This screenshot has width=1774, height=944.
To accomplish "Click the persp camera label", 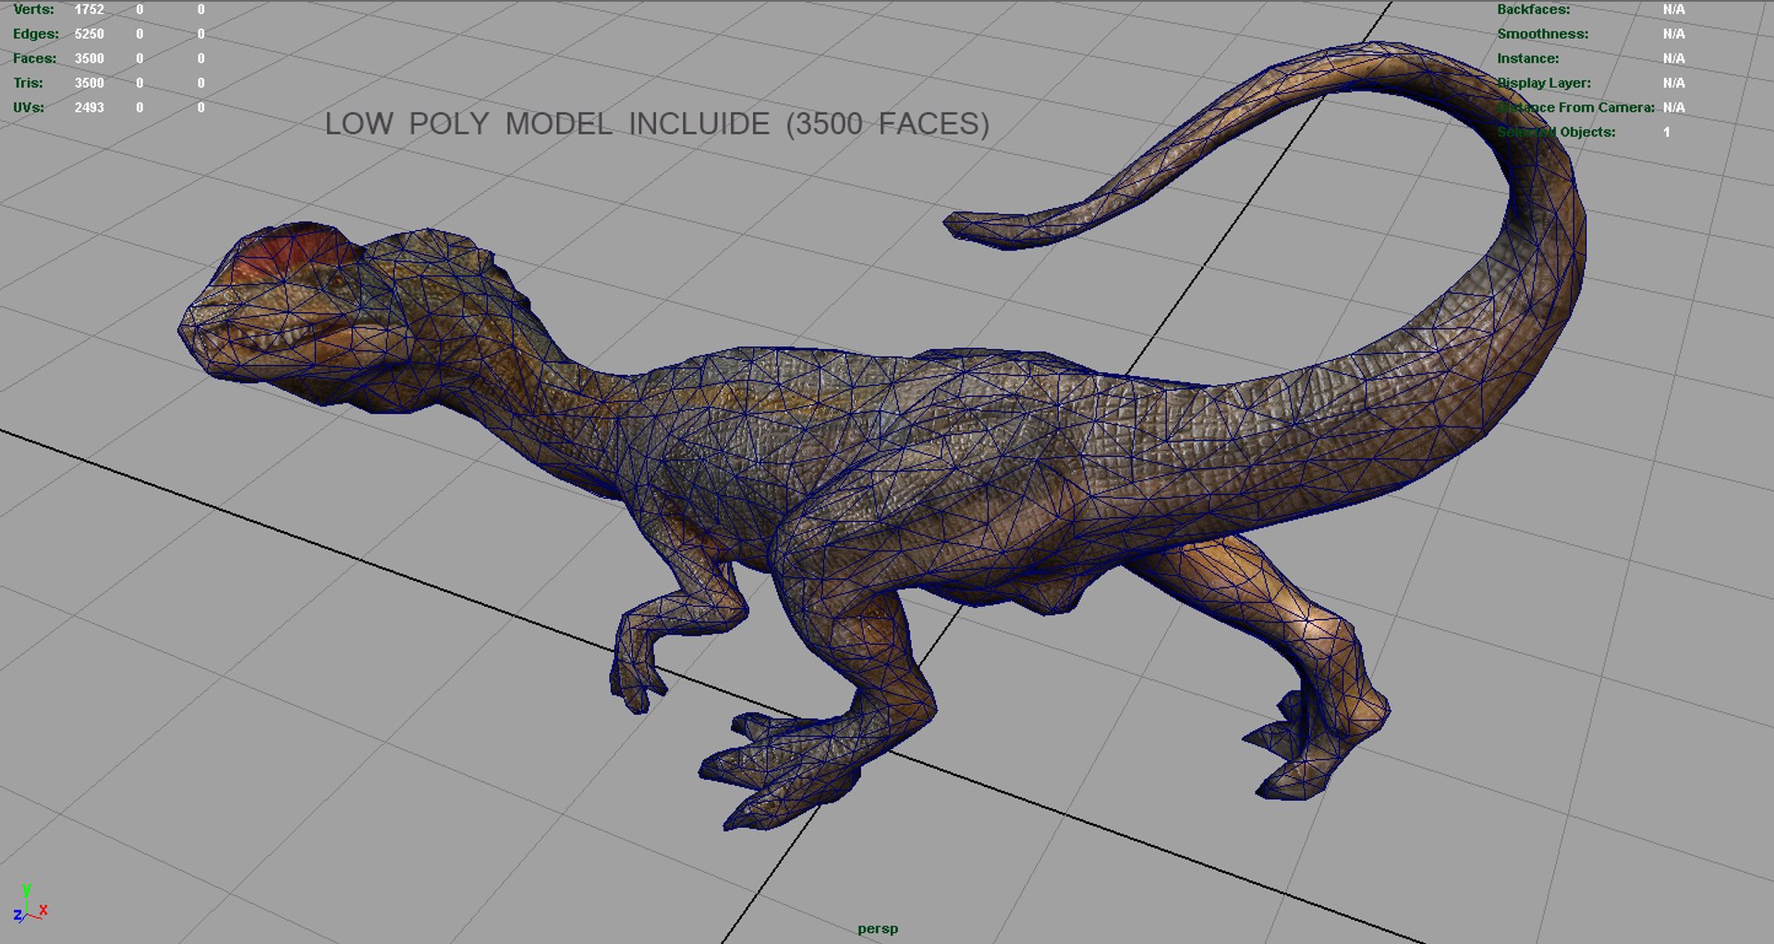I will (x=877, y=928).
